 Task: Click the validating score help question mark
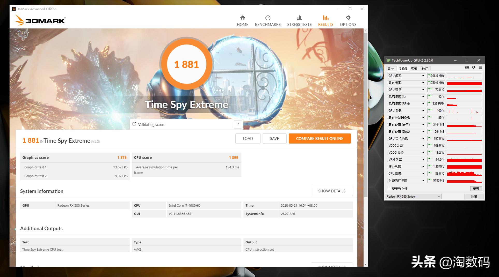(238, 124)
